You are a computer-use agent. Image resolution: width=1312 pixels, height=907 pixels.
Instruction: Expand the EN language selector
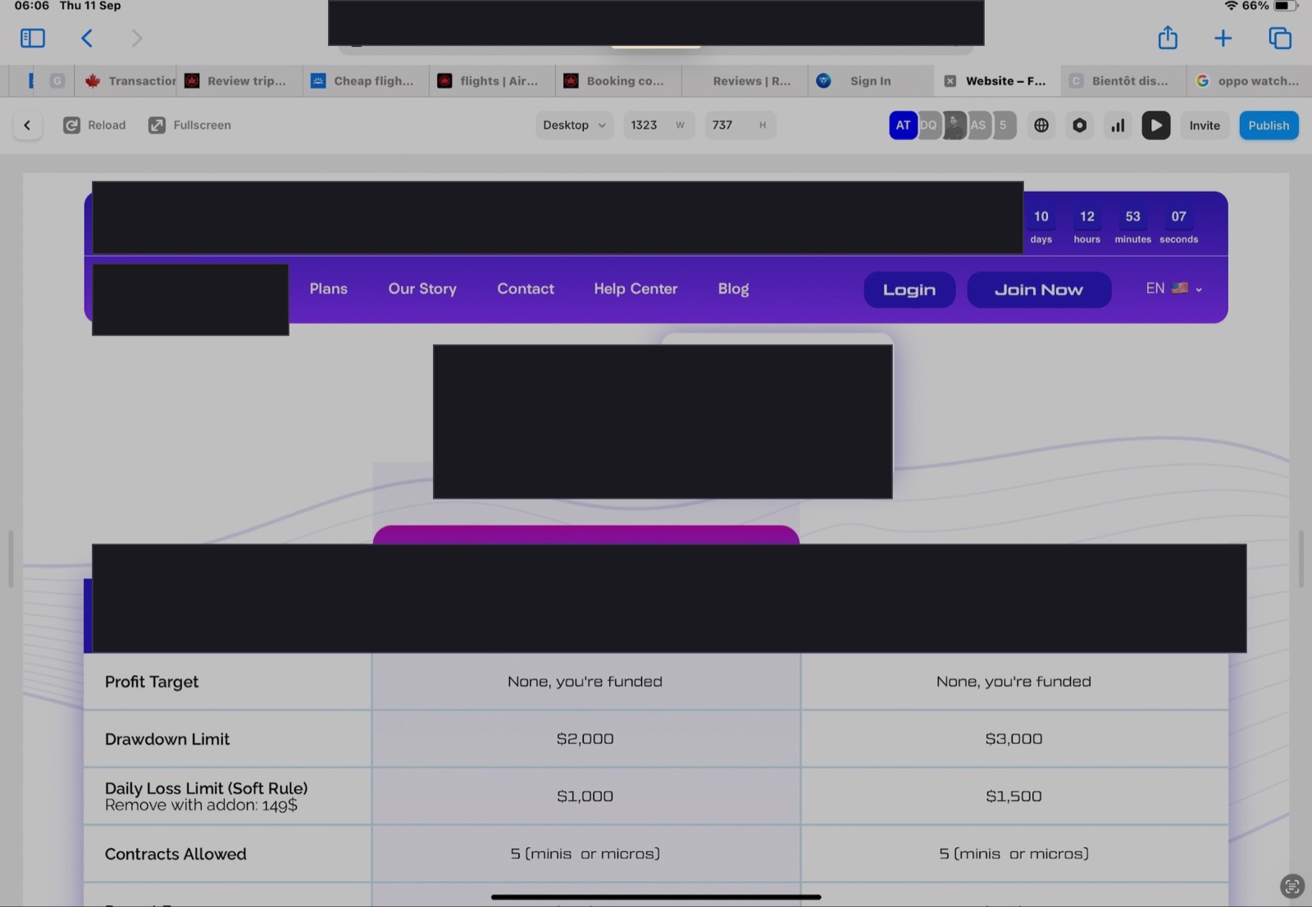point(1173,289)
